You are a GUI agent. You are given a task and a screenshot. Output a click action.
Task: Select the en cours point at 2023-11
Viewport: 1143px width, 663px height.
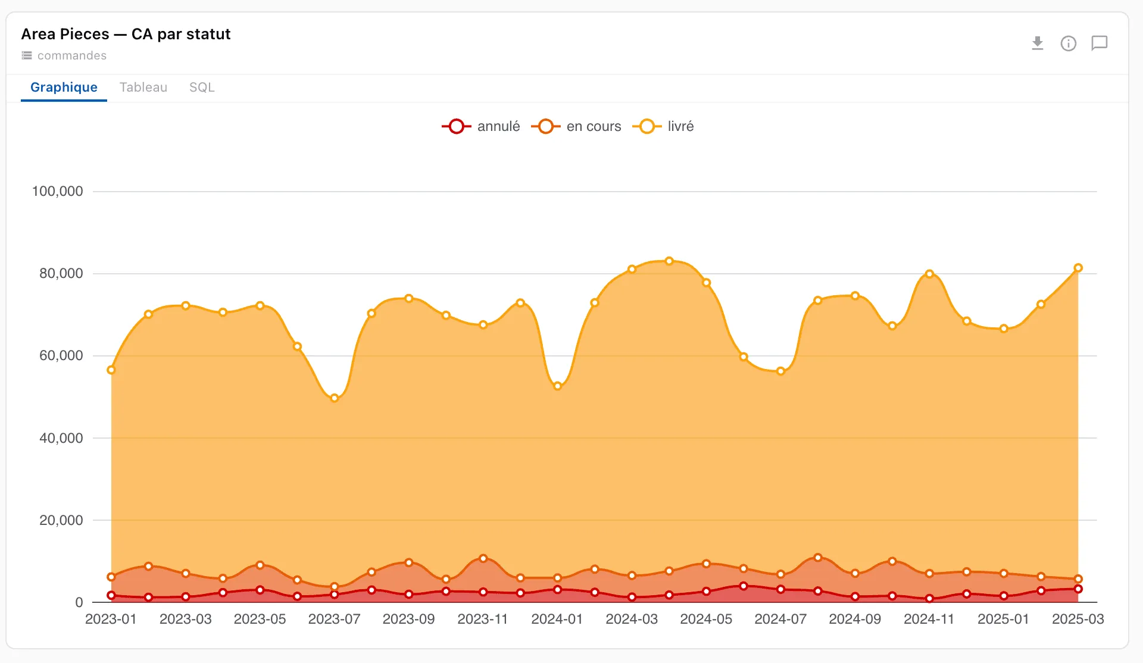point(483,558)
